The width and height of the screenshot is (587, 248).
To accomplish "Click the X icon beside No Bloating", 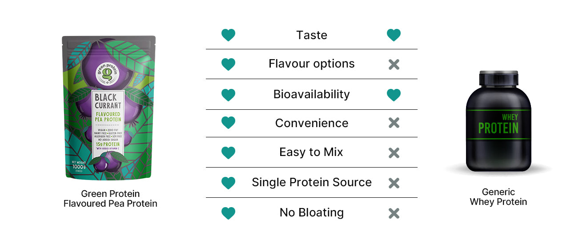I will pyautogui.click(x=394, y=213).
